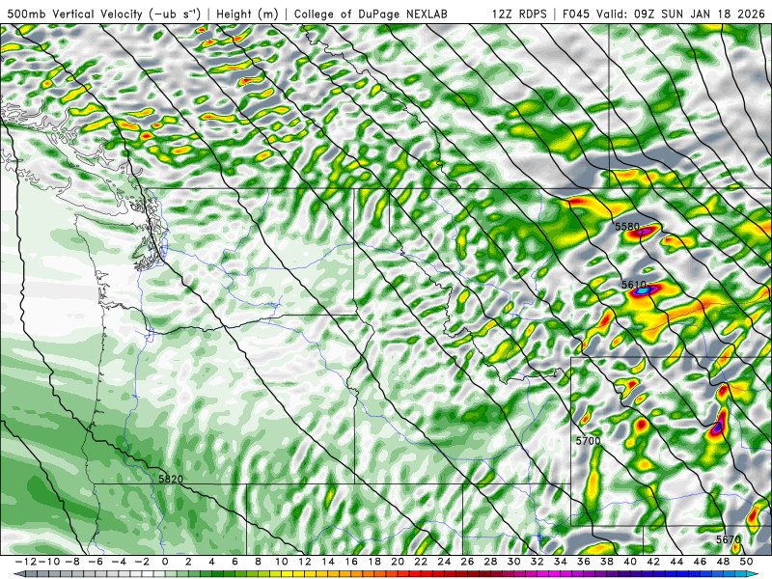The height and width of the screenshot is (579, 772).
Task: Click the '30' value on color scale
Action: (x=514, y=562)
